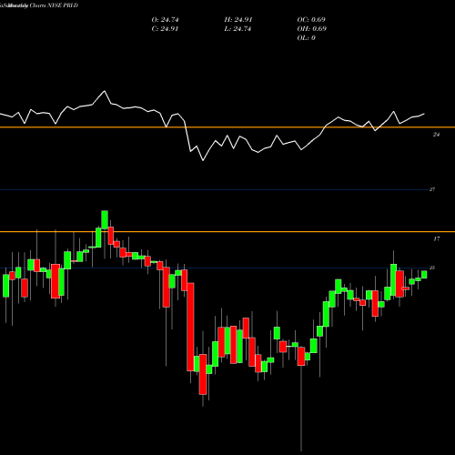The image size is (455, 455).
Task: Click the 'OL: 0' reading
Action: tap(307, 38)
